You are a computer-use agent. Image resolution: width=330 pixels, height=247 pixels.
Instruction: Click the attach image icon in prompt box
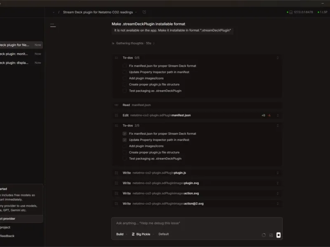click(x=271, y=235)
